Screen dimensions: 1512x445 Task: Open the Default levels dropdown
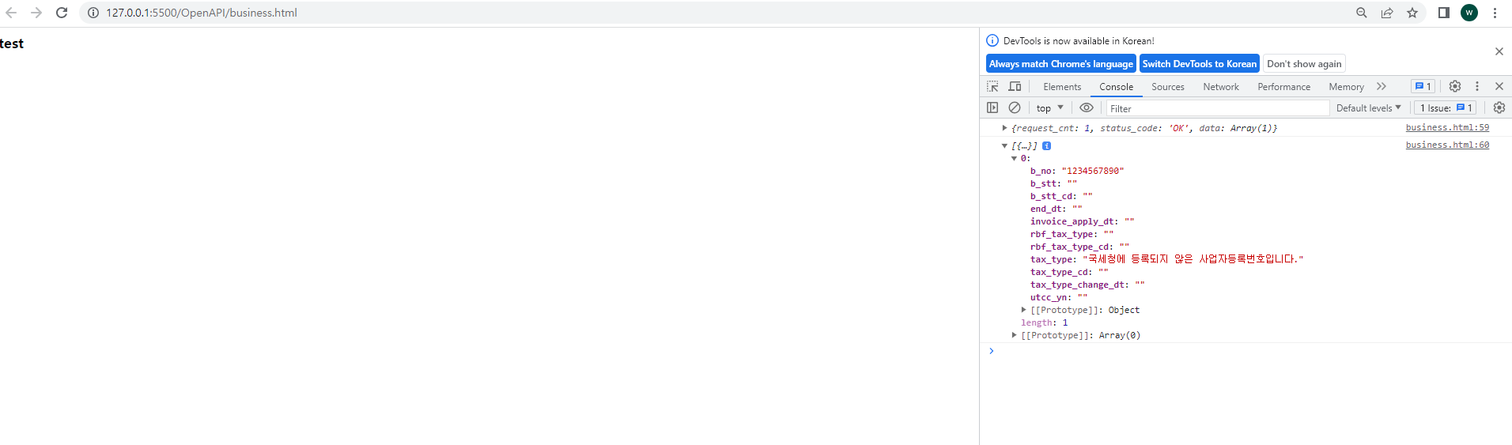(1368, 108)
